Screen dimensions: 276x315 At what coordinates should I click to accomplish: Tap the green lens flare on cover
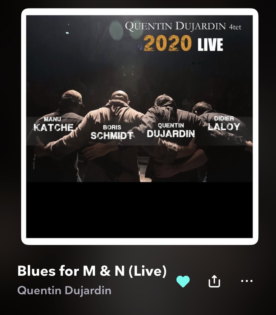point(116,31)
